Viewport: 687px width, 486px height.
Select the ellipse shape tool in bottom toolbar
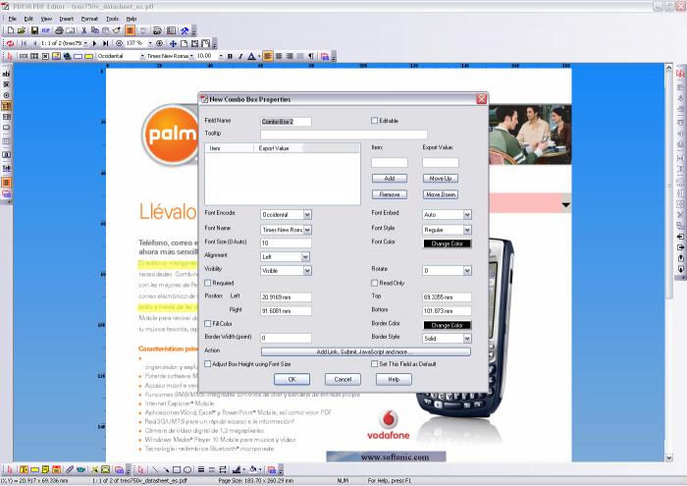point(187,469)
